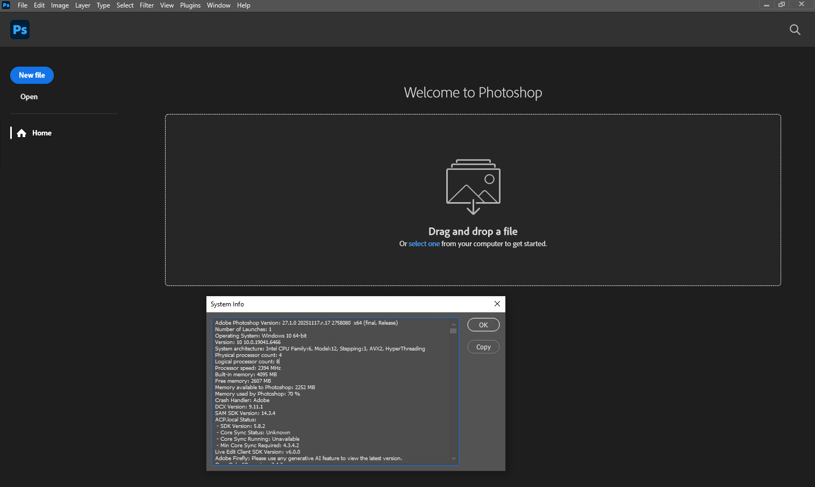Expand the Plugins menu
The width and height of the screenshot is (815, 487).
[190, 5]
